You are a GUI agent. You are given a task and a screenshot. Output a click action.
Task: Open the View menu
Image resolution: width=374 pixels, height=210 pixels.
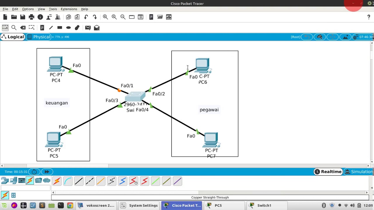(x=41, y=9)
